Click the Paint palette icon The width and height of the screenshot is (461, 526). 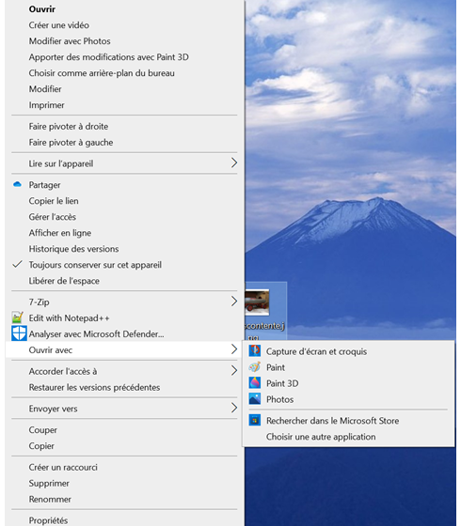255,366
